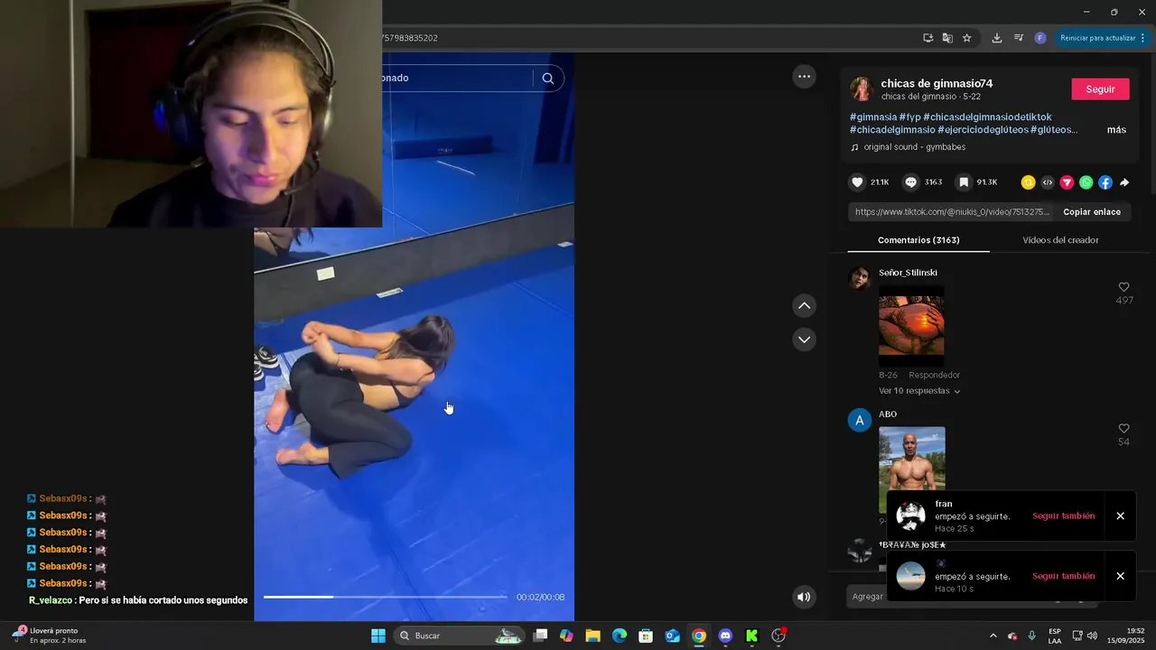Open Task View on the taskbar

(540, 636)
